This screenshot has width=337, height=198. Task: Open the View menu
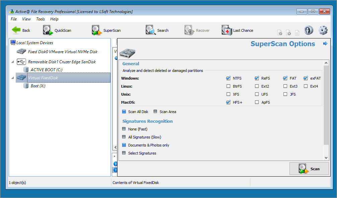pos(26,19)
